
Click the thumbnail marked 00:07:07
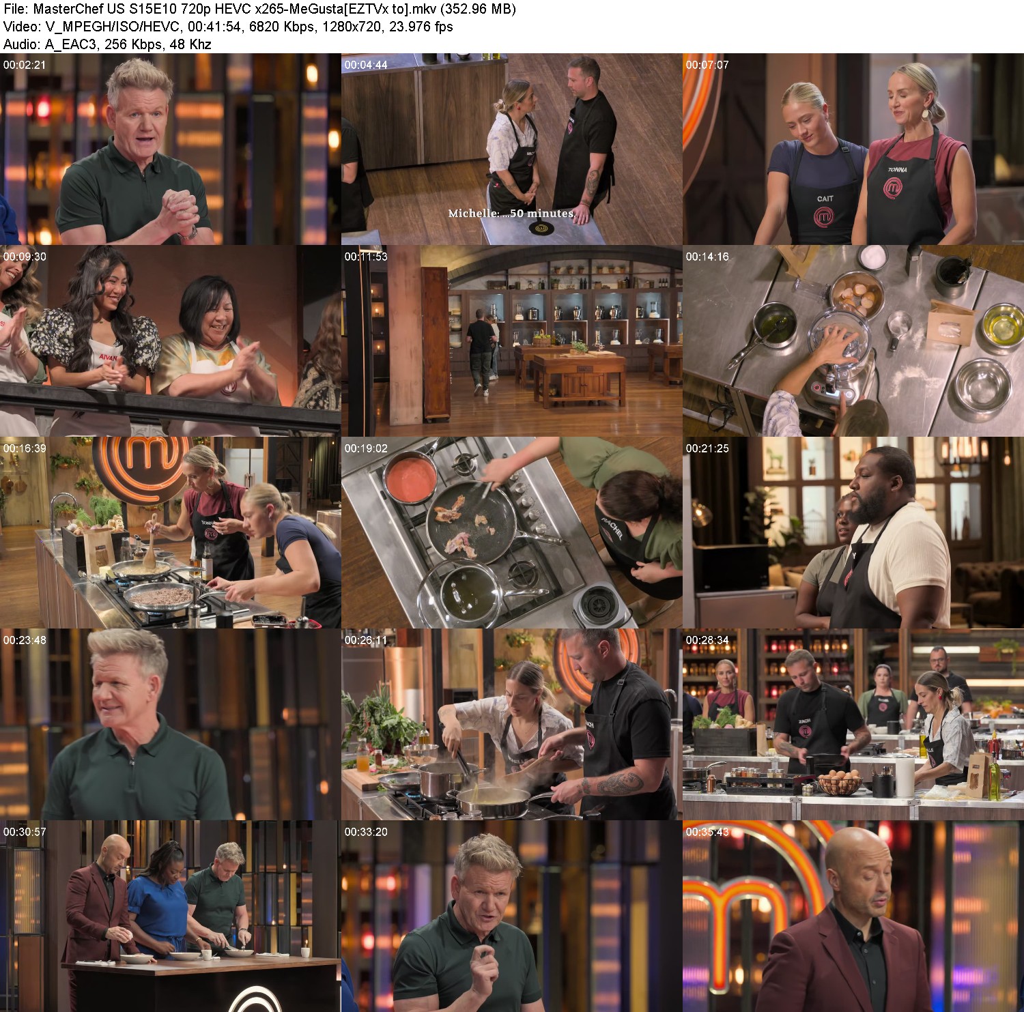[x=853, y=149]
